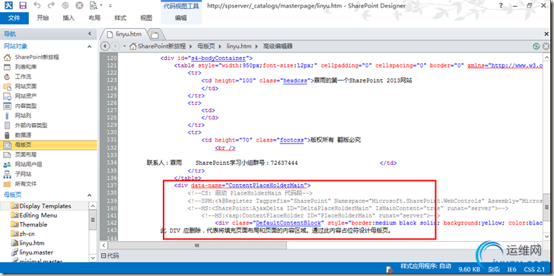Viewport: 554px width, 276px height.
Task: Switch to the 开始 ribbon tab
Action: pyautogui.click(x=43, y=18)
